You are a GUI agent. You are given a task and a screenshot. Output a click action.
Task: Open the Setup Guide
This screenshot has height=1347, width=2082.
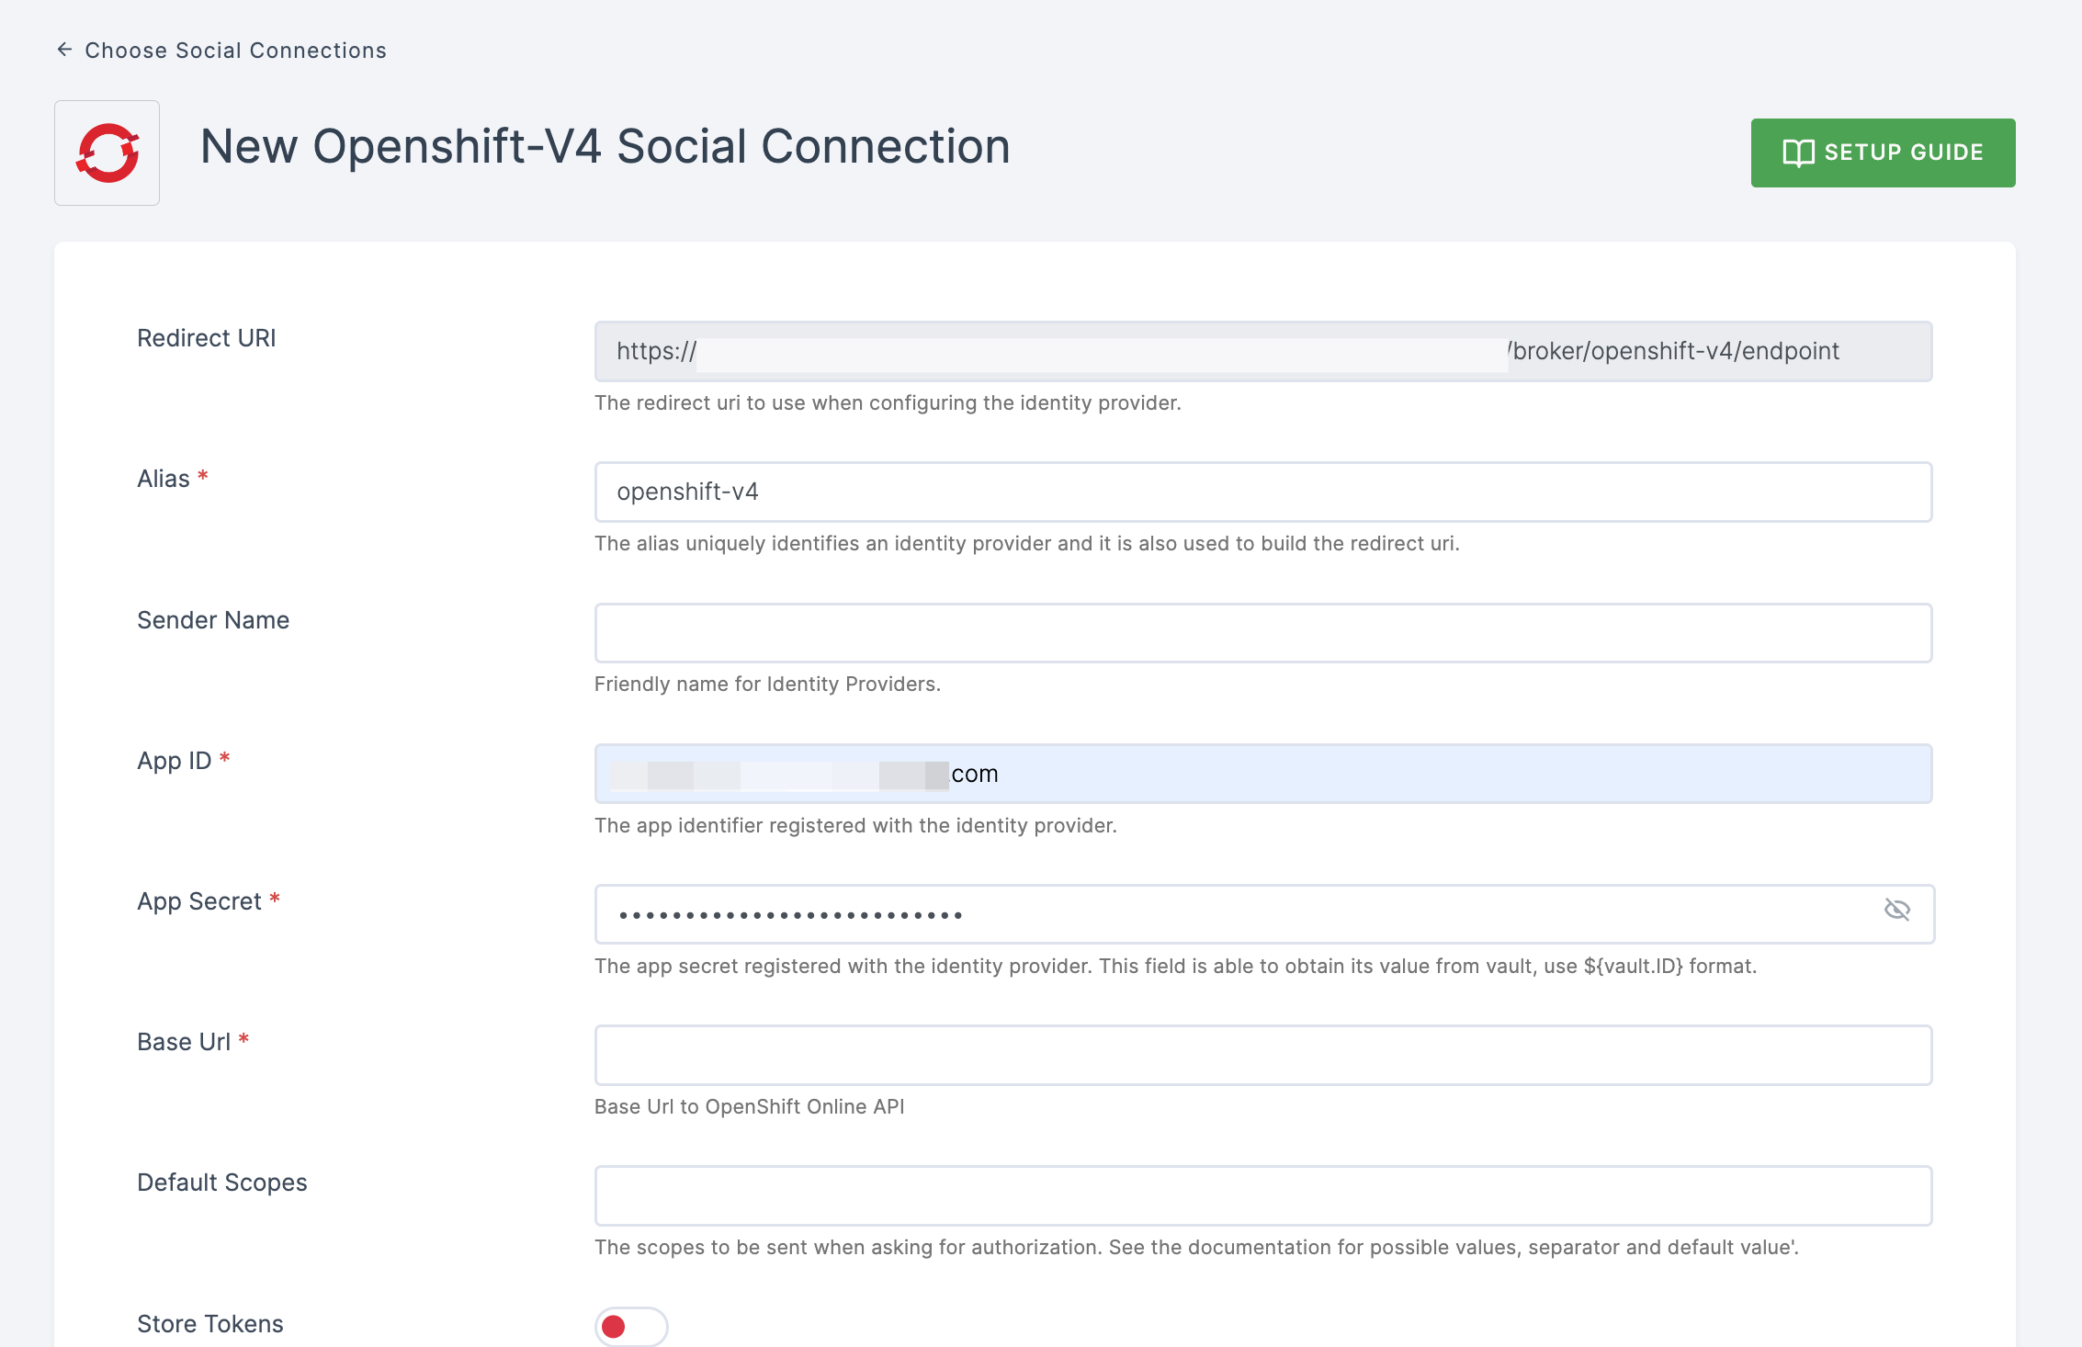click(x=1883, y=153)
